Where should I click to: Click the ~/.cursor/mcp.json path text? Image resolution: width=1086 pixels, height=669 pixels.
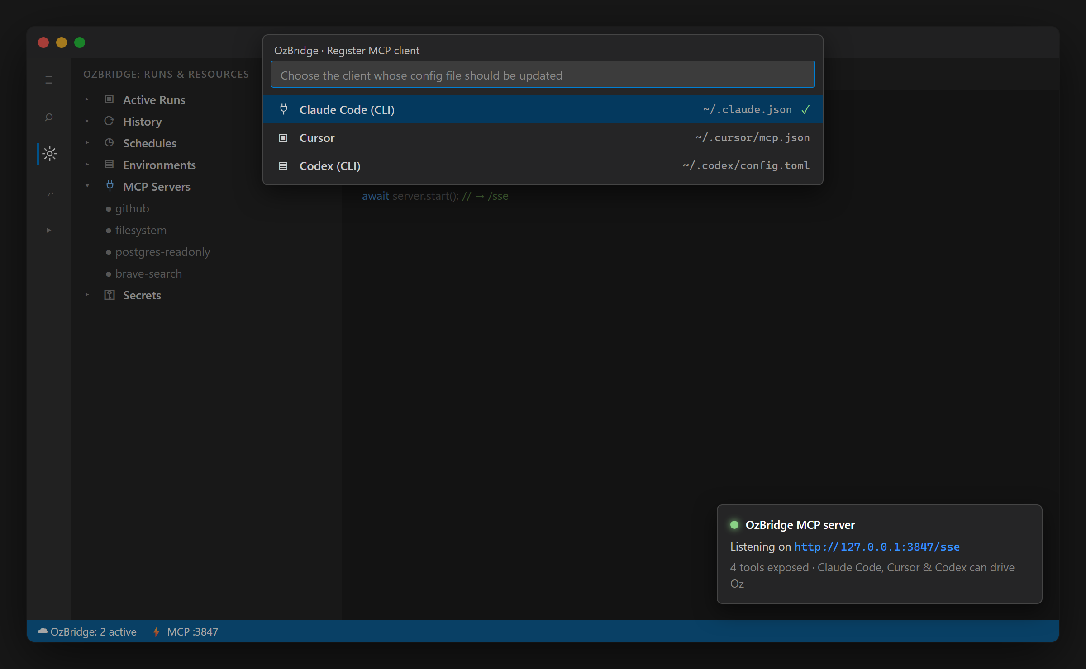pos(753,137)
